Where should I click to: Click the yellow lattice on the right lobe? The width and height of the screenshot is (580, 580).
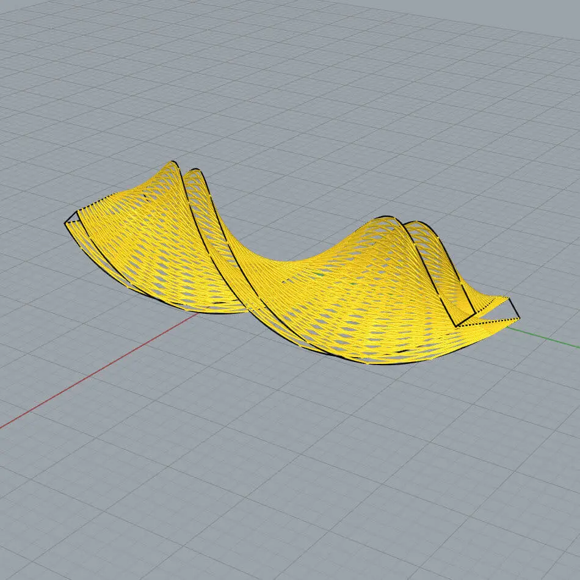(379, 293)
